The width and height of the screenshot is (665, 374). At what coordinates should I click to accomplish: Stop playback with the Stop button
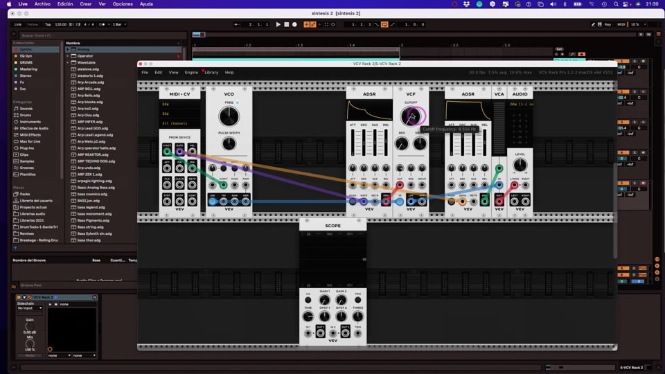[x=287, y=25]
